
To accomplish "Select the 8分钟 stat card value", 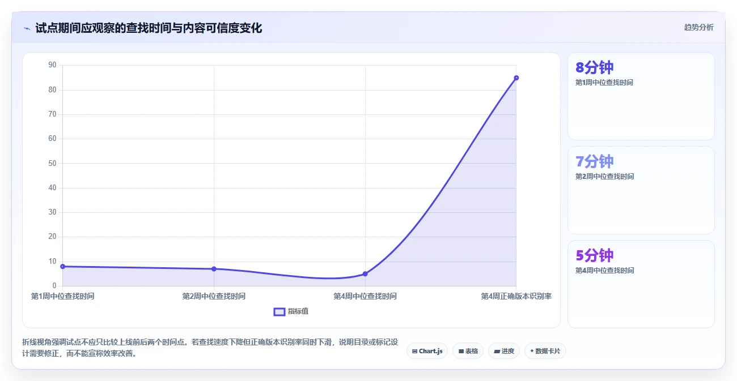I will click(x=594, y=67).
